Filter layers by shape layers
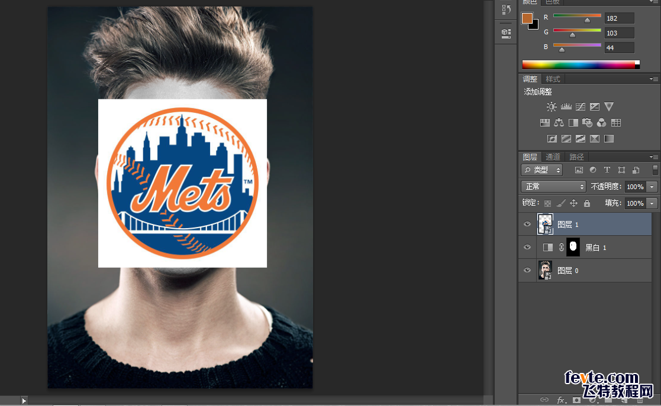 tap(621, 170)
